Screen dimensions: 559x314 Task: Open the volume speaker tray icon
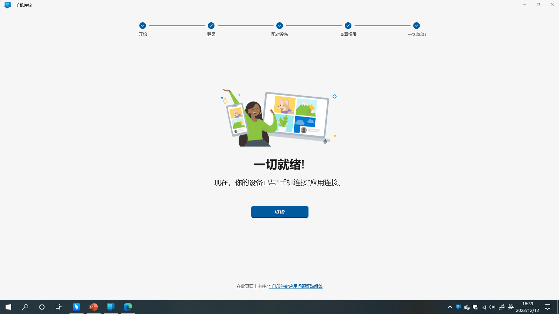(492, 307)
